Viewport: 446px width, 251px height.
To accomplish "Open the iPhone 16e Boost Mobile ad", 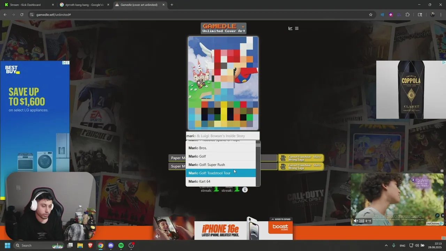I will (x=244, y=230).
